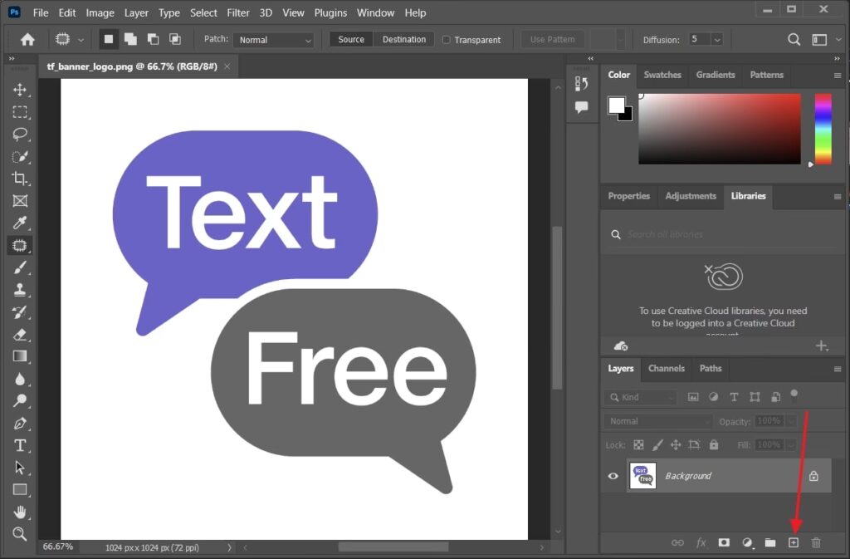
Task: Create a new layer icon
Action: 793,542
